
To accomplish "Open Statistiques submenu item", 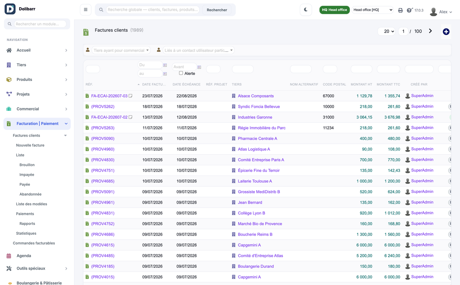I will coord(26,233).
